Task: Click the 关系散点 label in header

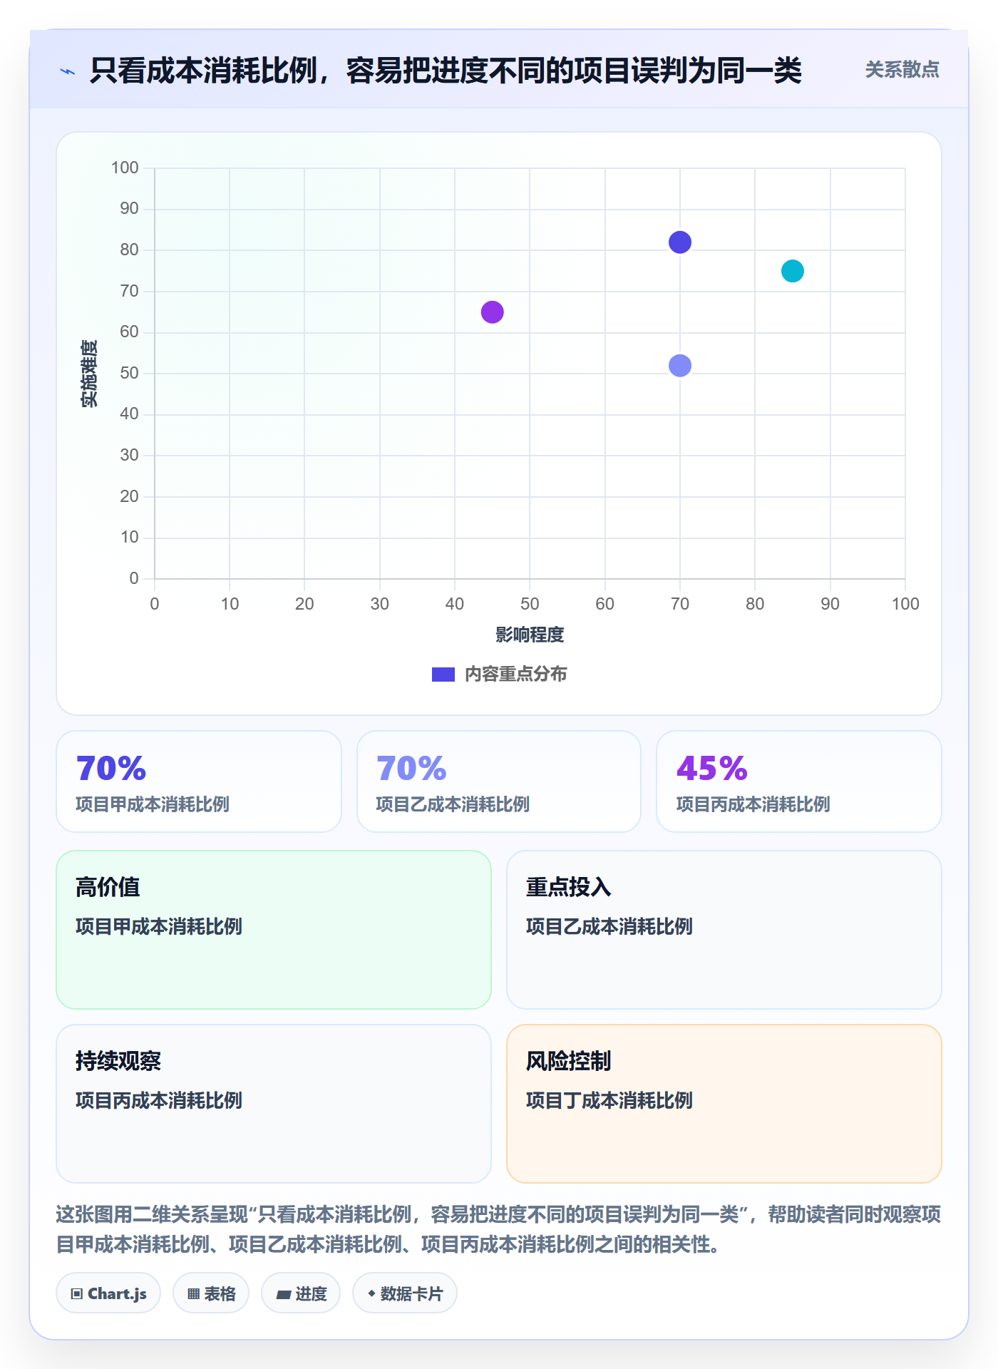Action: pos(902,69)
